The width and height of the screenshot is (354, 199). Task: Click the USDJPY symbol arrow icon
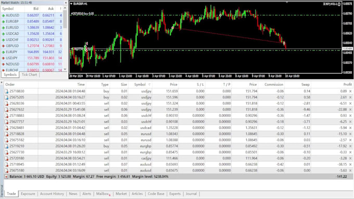tap(3, 58)
